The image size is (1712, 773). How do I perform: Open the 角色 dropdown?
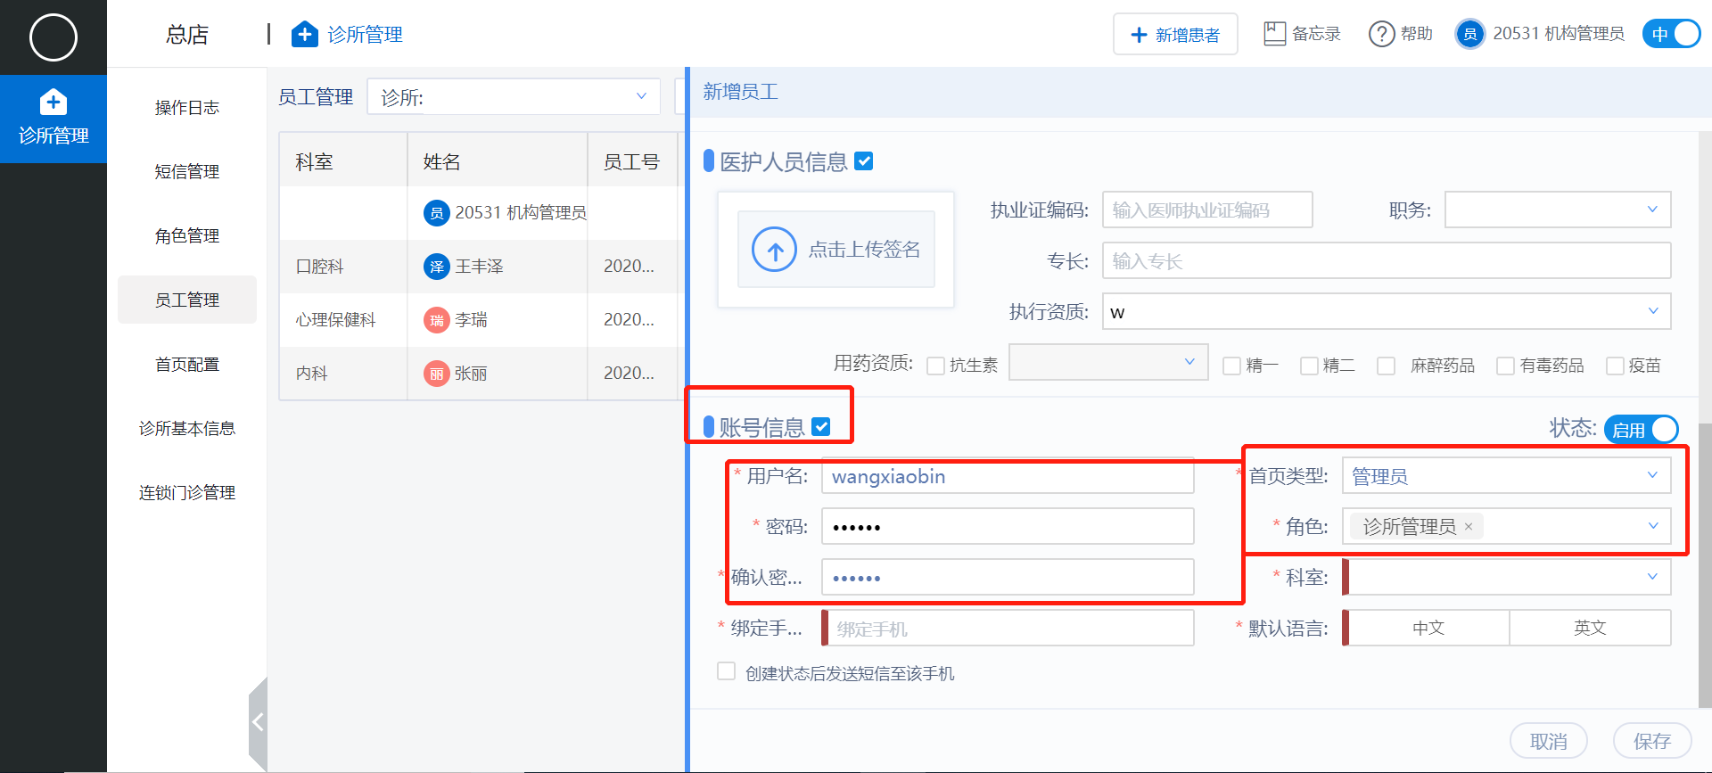pyautogui.click(x=1506, y=526)
